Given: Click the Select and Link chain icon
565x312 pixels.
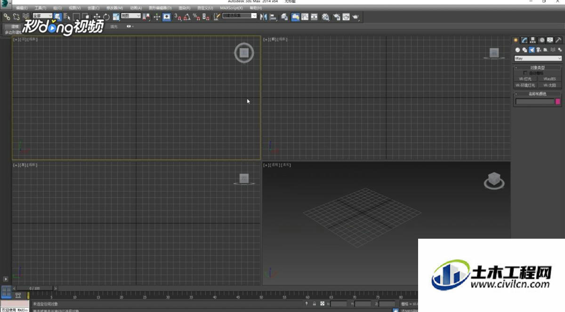Looking at the screenshot, I should [x=7, y=16].
